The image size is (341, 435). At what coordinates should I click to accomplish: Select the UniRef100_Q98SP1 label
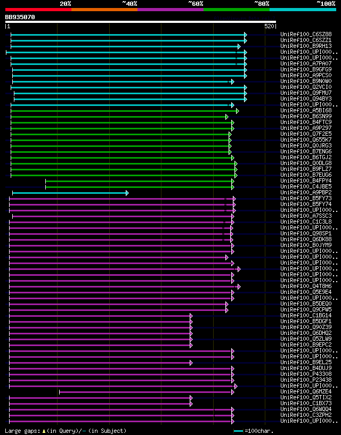(x=306, y=233)
